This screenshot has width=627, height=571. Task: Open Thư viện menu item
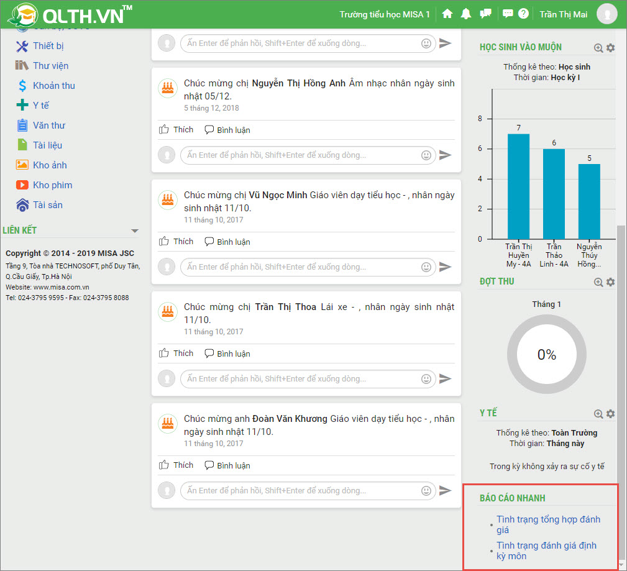click(x=51, y=66)
